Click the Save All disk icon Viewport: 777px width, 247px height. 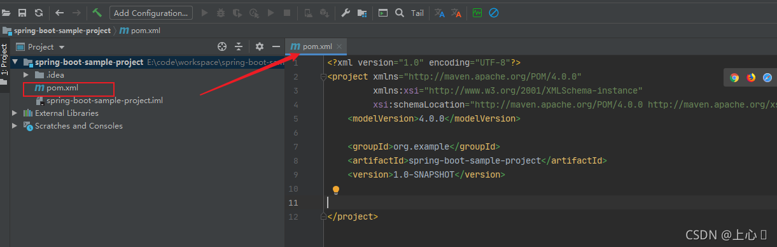tap(22, 13)
